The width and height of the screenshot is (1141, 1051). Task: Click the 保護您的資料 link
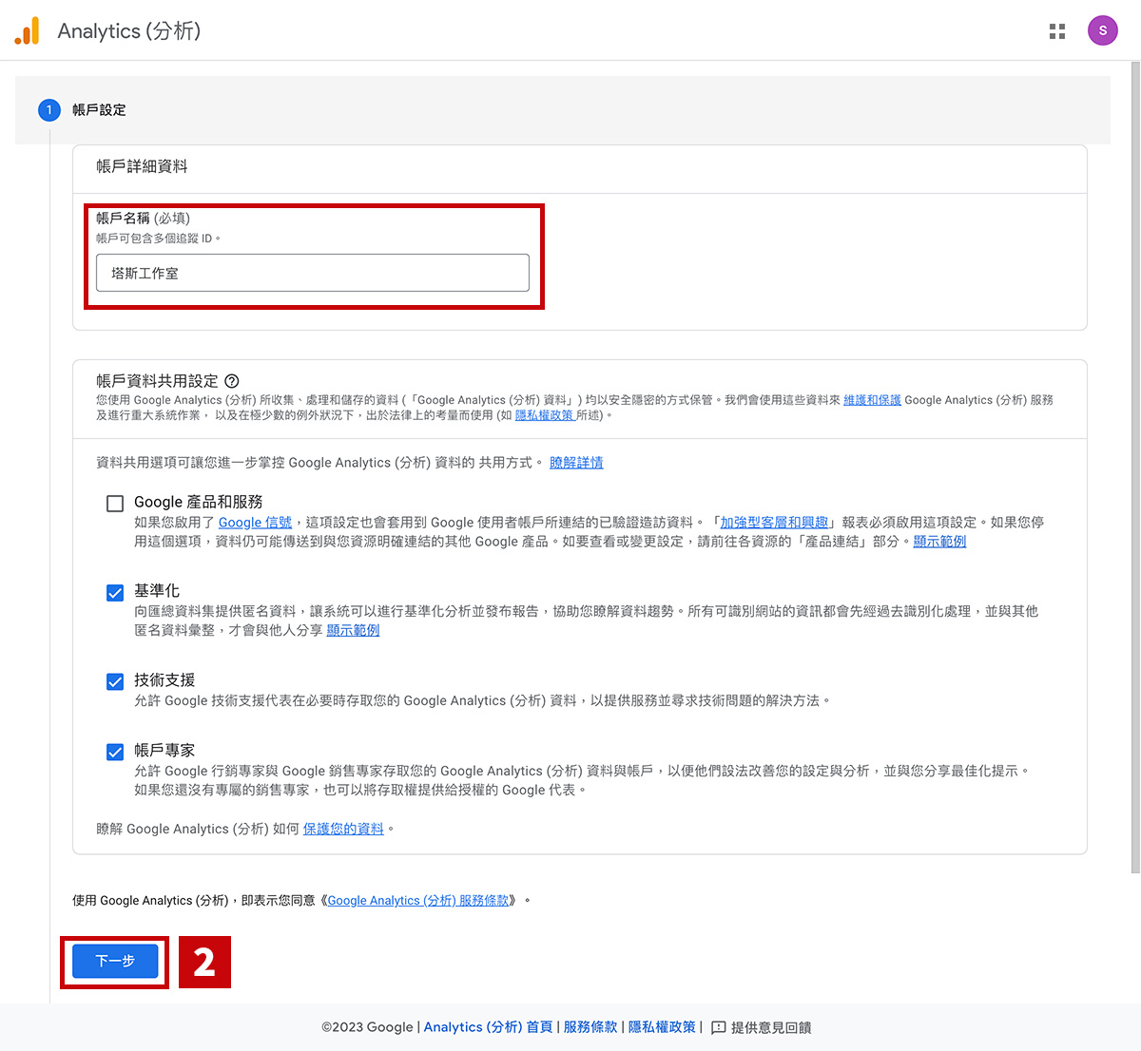point(343,829)
